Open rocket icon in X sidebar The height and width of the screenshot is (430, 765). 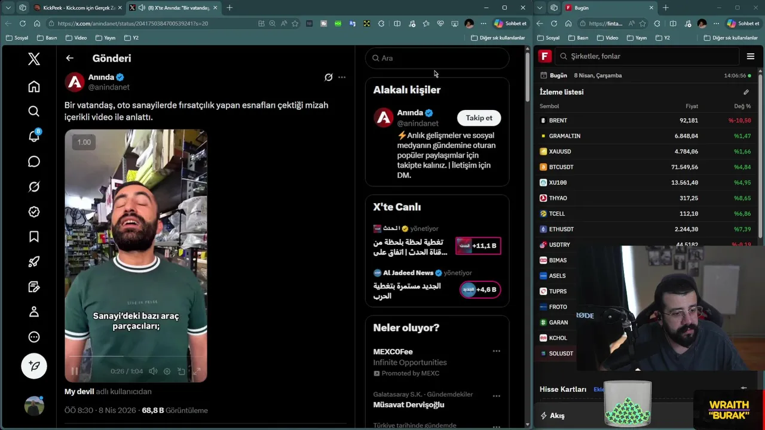click(x=34, y=262)
